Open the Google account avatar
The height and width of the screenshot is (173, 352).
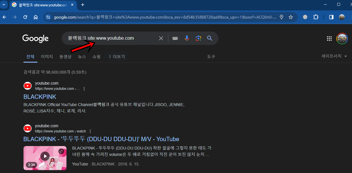tap(342, 39)
